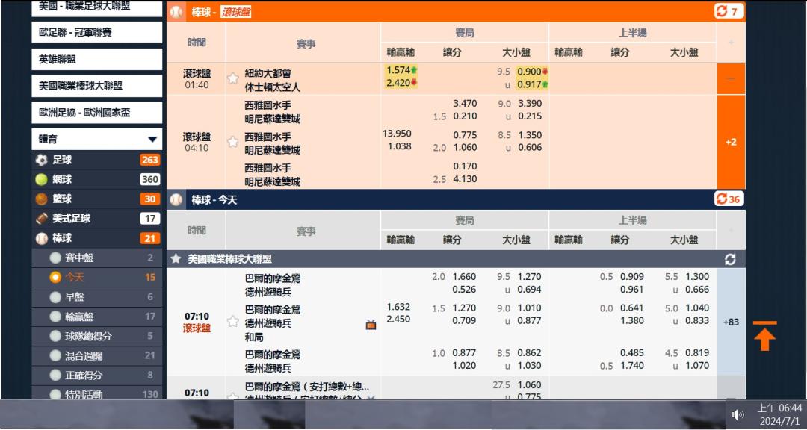Select the 輸贏盤 radio option

click(55, 317)
